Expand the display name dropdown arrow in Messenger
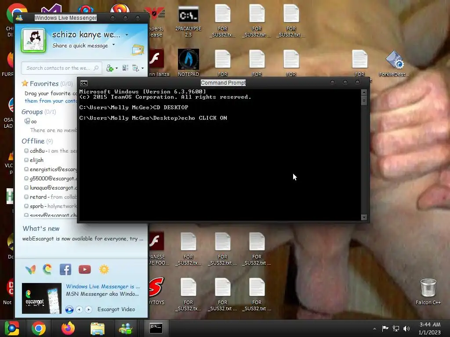This screenshot has height=337, width=450. tap(127, 35)
